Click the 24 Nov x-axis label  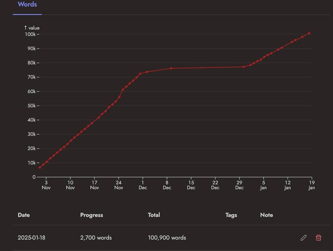[x=119, y=185]
